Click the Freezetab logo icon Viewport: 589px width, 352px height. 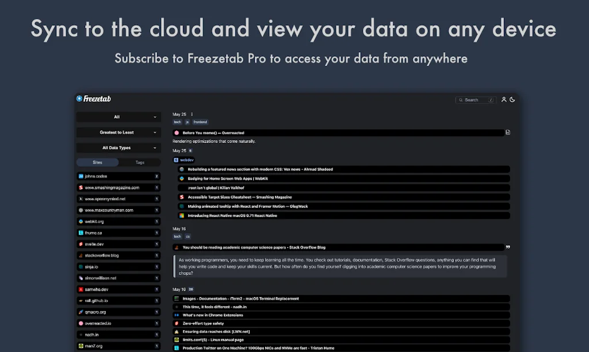[79, 98]
